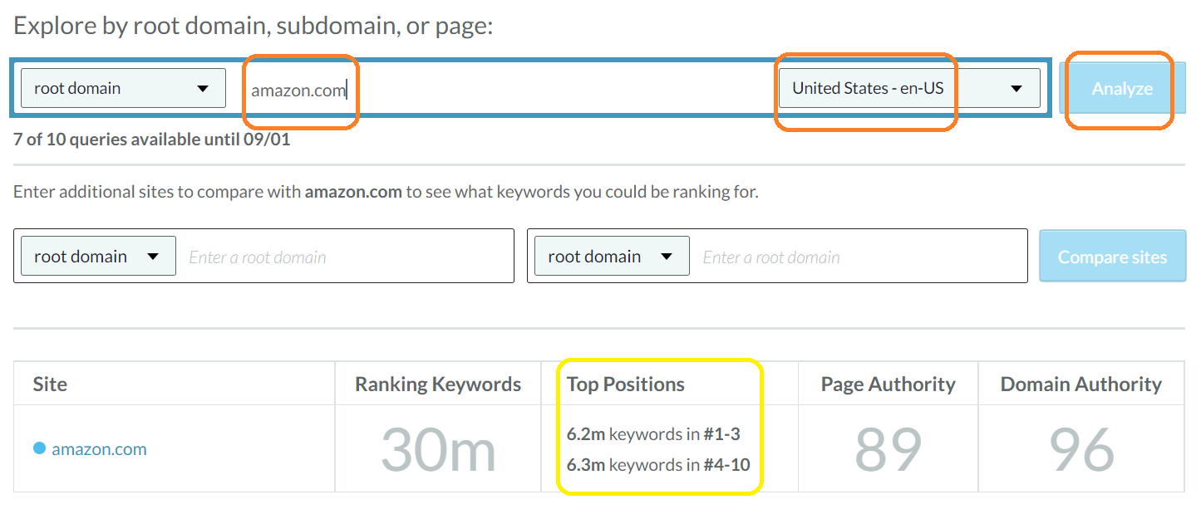
Task: Click the Compare sites button
Action: (x=1112, y=257)
